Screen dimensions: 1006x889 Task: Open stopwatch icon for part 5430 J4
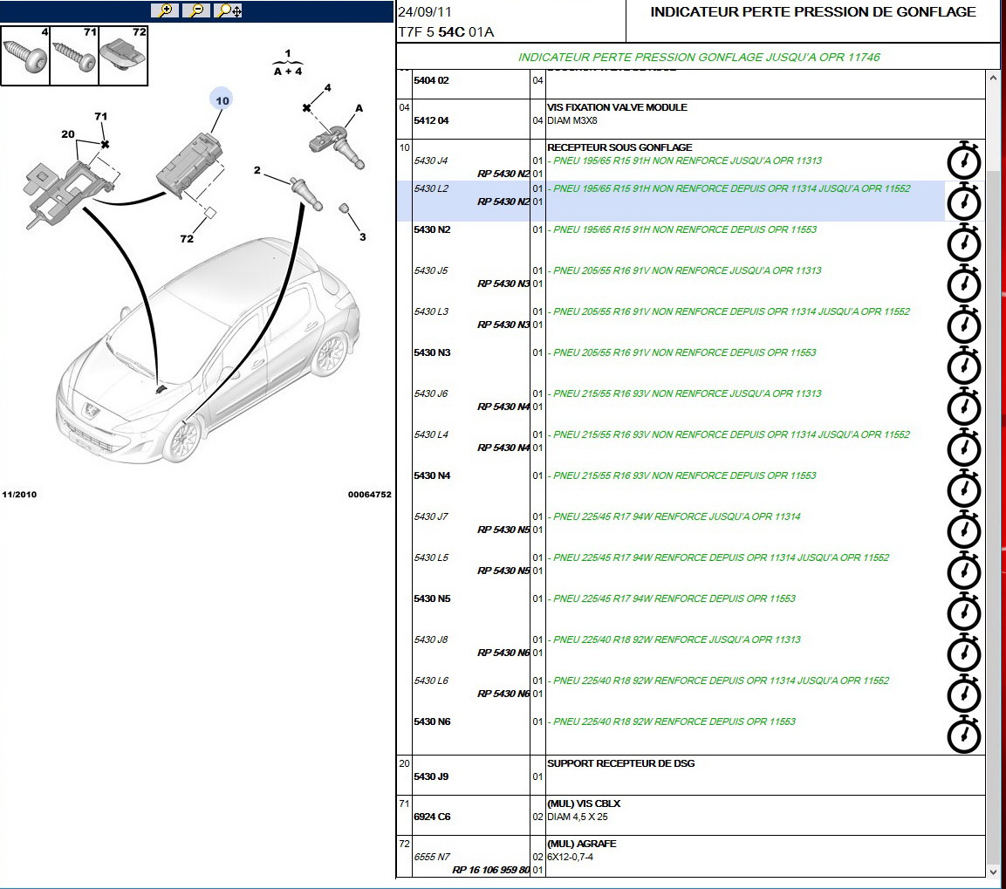pos(964,161)
